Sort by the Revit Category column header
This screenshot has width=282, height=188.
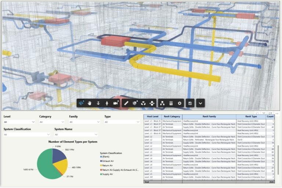coord(172,117)
